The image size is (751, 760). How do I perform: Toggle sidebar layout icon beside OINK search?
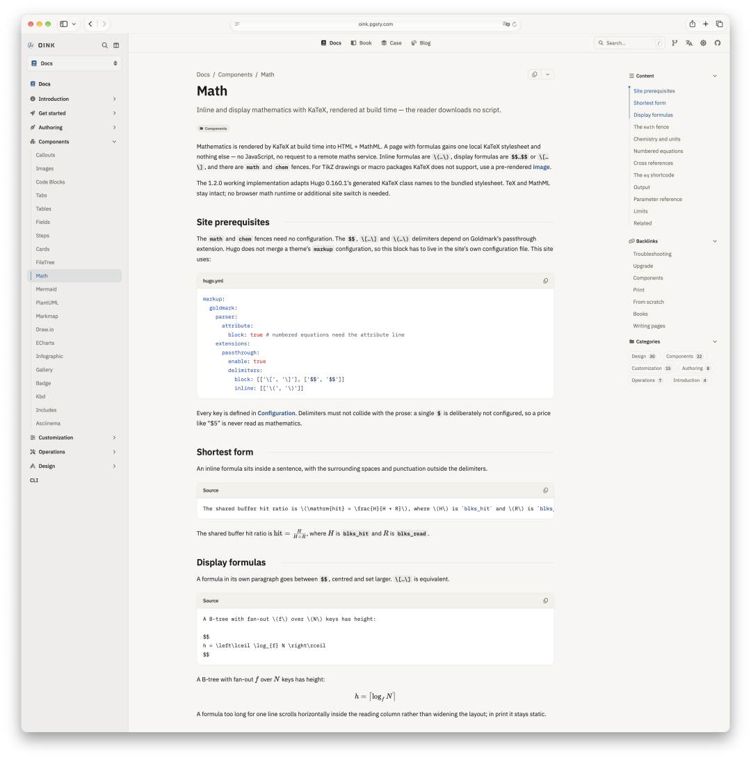pos(116,45)
